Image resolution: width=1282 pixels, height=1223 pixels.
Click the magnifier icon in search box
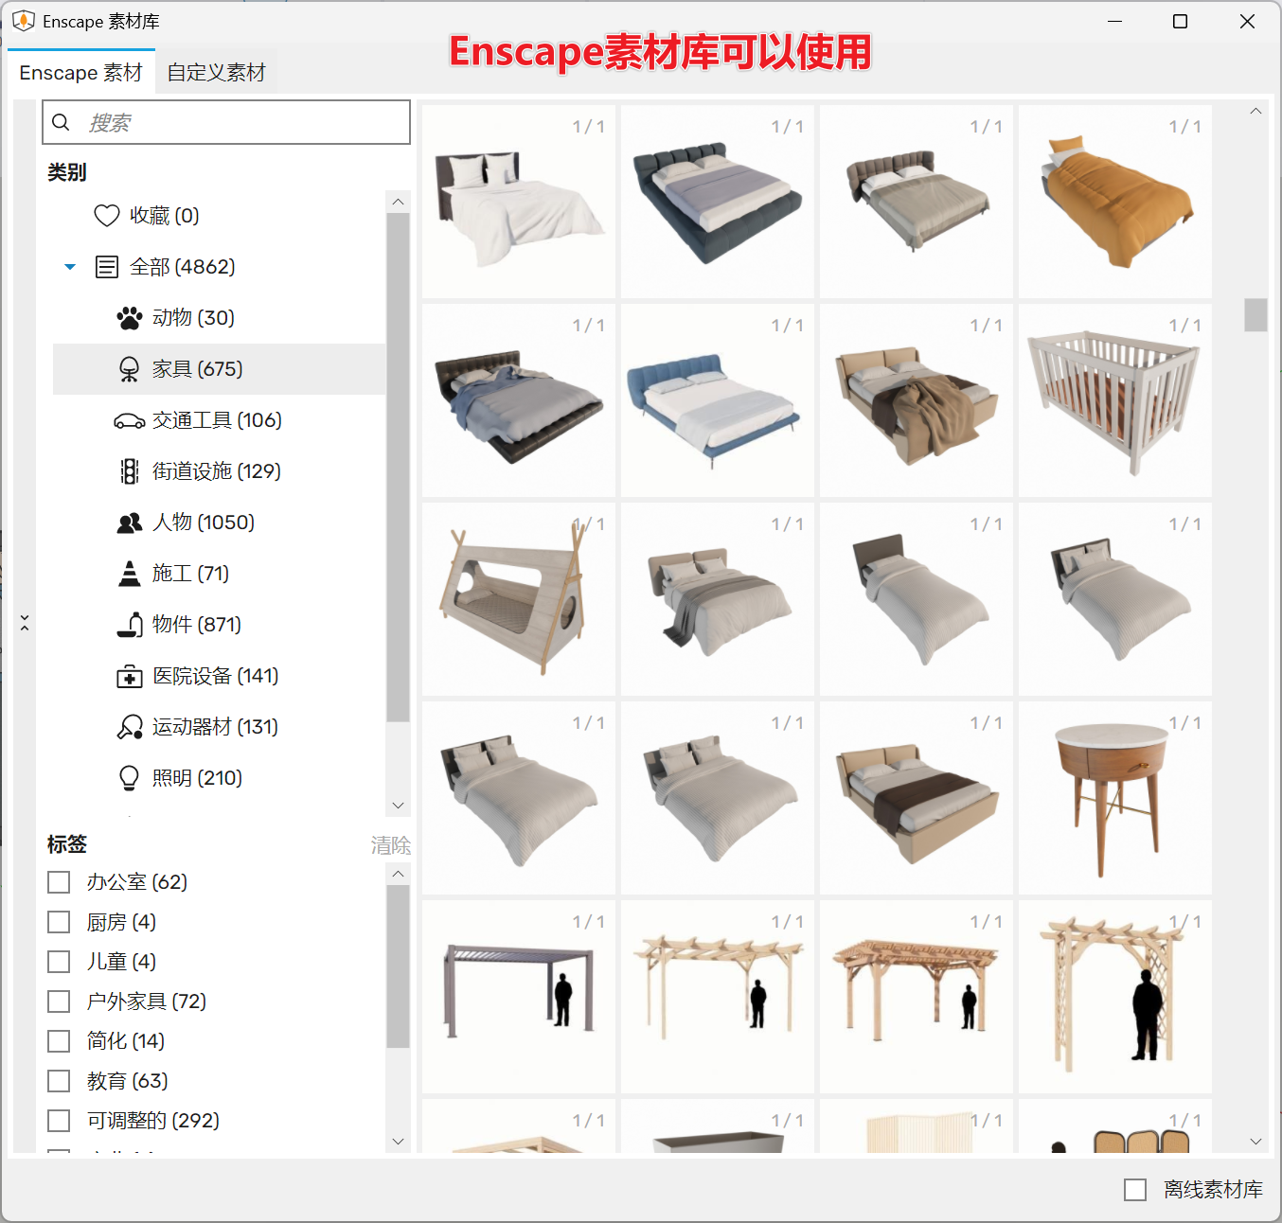61,122
